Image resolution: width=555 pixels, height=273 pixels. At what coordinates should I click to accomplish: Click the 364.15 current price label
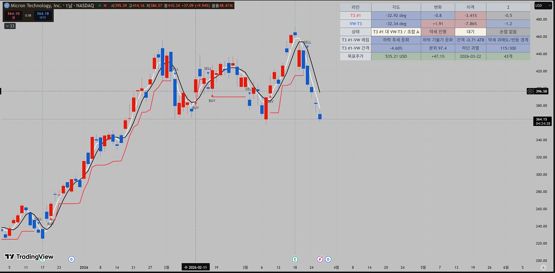542,121
